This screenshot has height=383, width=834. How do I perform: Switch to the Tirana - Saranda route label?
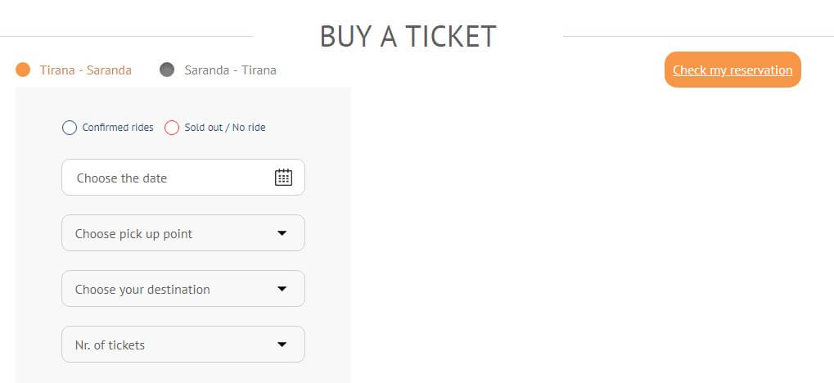85,70
